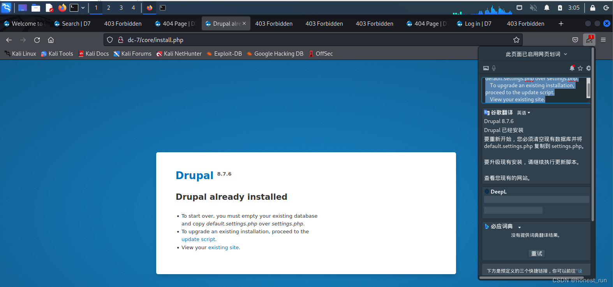The image size is (613, 287).
Task: Click the microphone voice input icon
Action: 494,68
